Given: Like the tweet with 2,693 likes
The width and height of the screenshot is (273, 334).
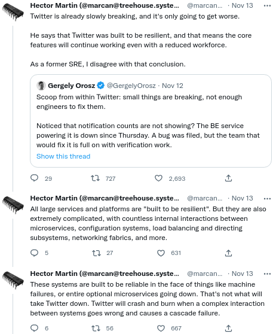Looking at the screenshot, I should click(x=158, y=178).
